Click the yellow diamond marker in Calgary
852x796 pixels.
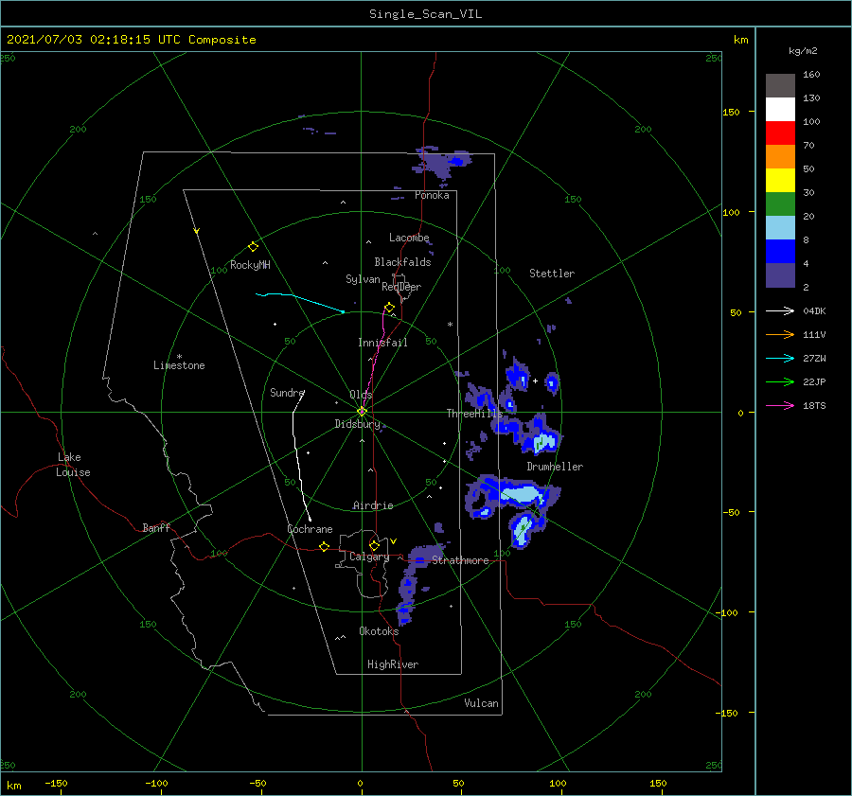374,545
